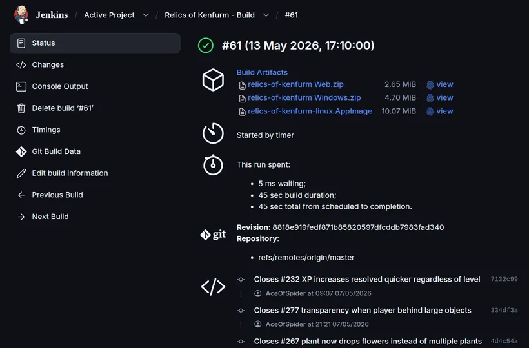The width and height of the screenshot is (529, 348).
Task: Click fingerprint icon for Windows.zip
Action: 430,98
